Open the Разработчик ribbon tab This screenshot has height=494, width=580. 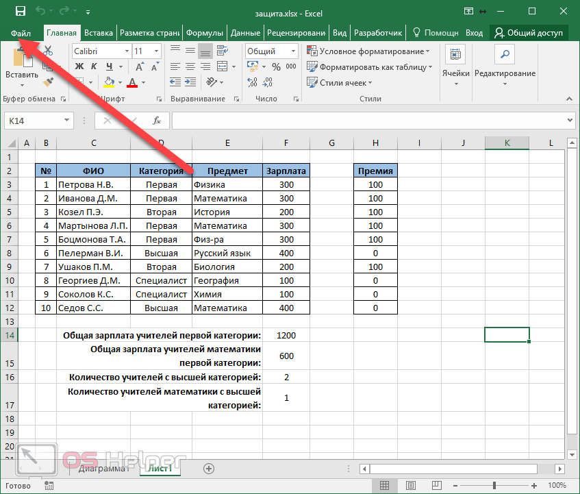[378, 33]
